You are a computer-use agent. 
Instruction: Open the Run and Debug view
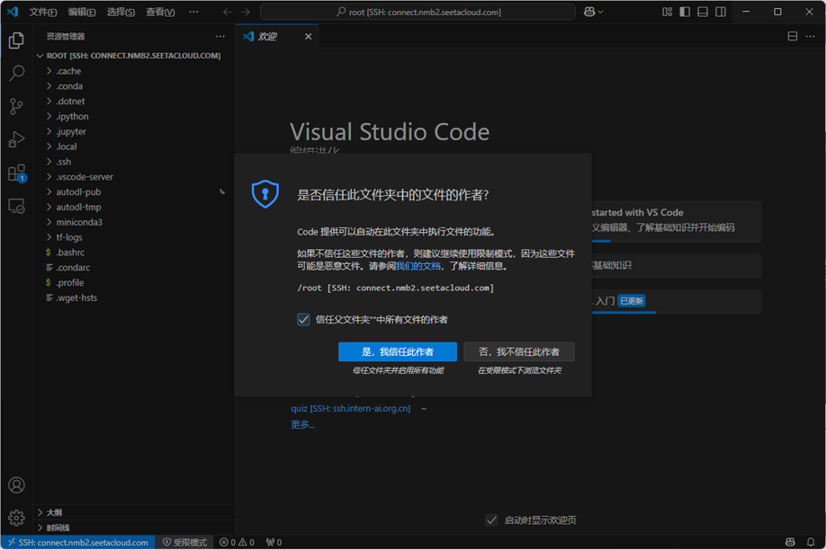click(x=16, y=139)
